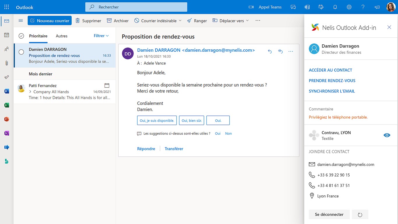Switch to the Prioritaire tab

[38, 36]
